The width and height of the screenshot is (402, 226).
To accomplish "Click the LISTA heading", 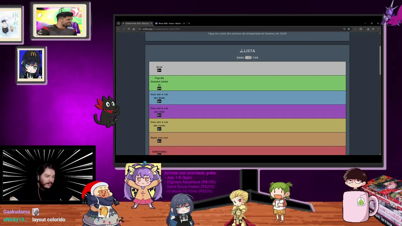I will click(247, 51).
